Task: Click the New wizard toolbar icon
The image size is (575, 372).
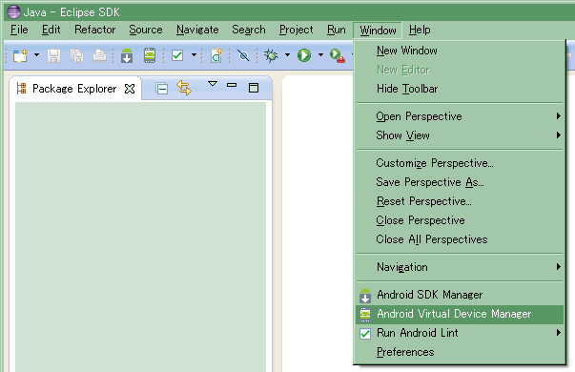Action: click(x=20, y=55)
